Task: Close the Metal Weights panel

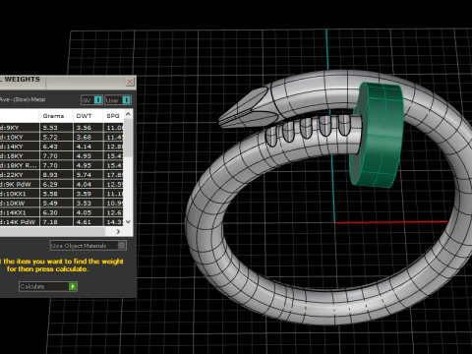Action: (x=130, y=82)
